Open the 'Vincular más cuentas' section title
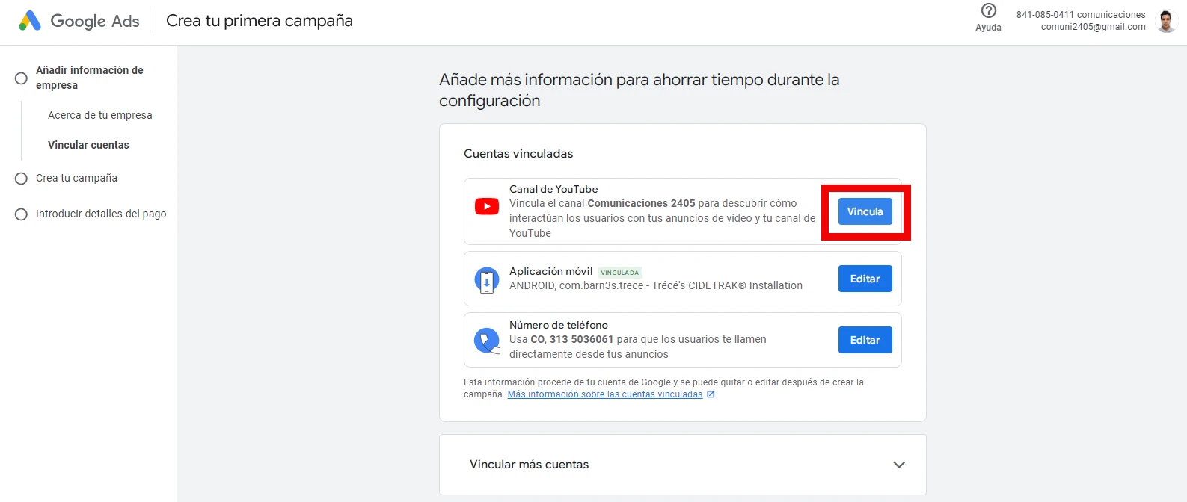This screenshot has width=1187, height=502. click(x=529, y=465)
